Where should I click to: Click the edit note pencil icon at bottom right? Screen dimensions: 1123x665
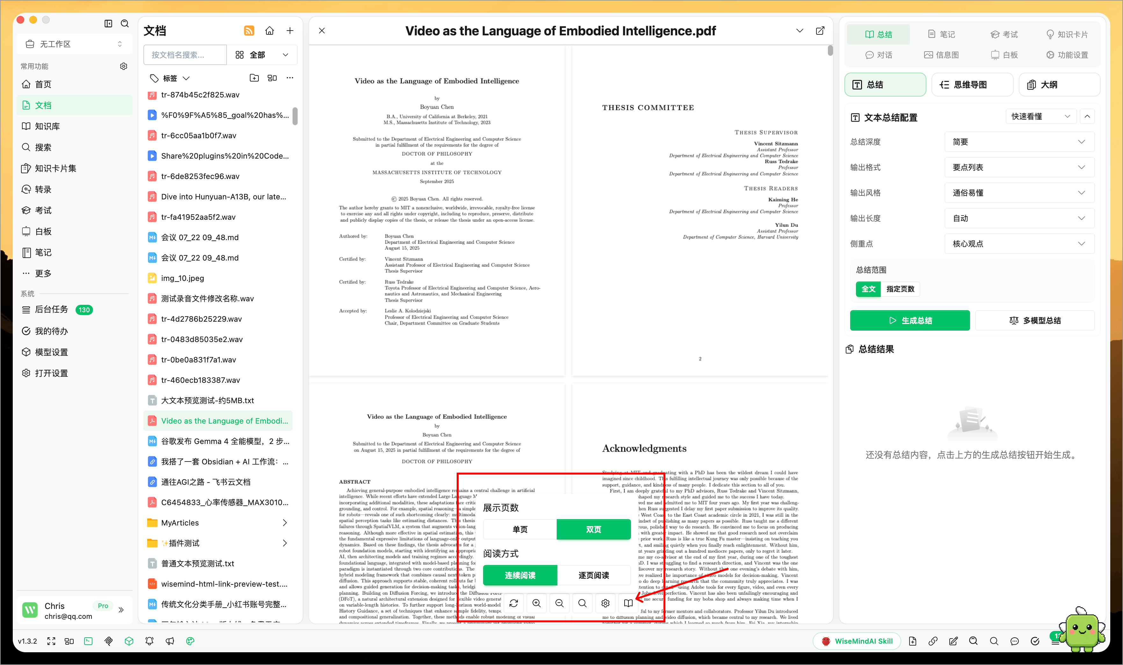click(953, 641)
